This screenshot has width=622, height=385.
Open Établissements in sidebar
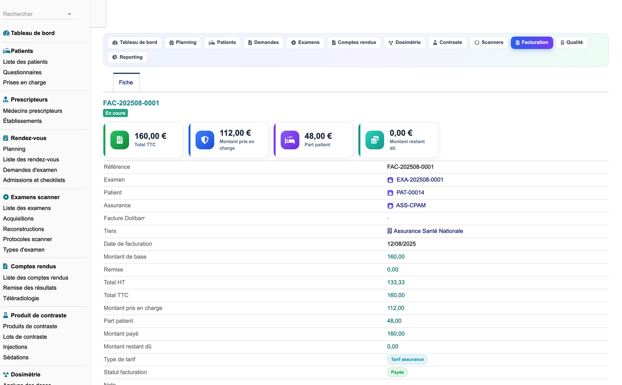22,121
